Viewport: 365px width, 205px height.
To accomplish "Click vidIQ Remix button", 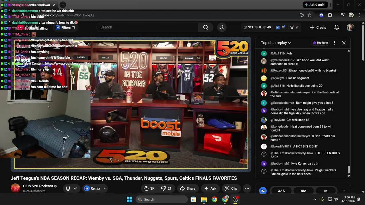I will pyautogui.click(x=92, y=188).
